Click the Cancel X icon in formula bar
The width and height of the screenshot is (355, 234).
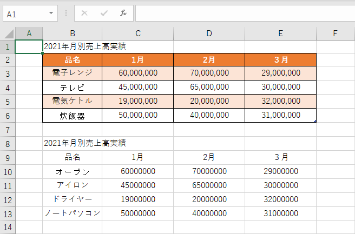point(84,13)
